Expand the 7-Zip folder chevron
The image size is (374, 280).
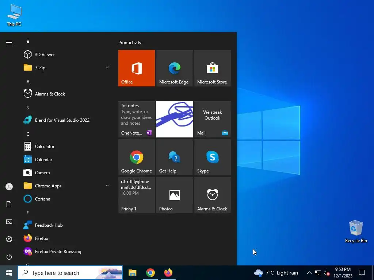click(x=107, y=67)
